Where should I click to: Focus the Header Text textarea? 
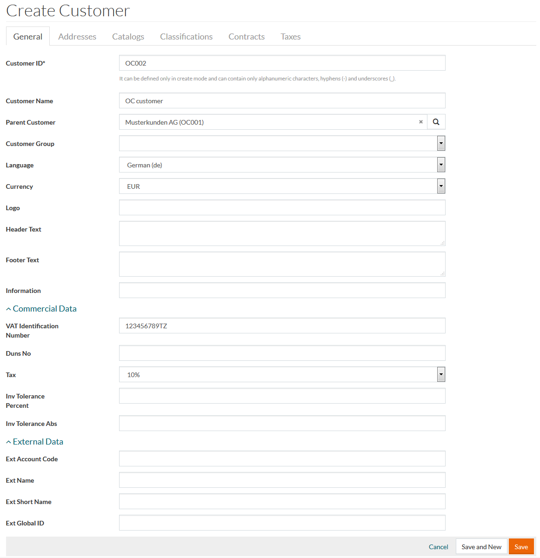(282, 233)
